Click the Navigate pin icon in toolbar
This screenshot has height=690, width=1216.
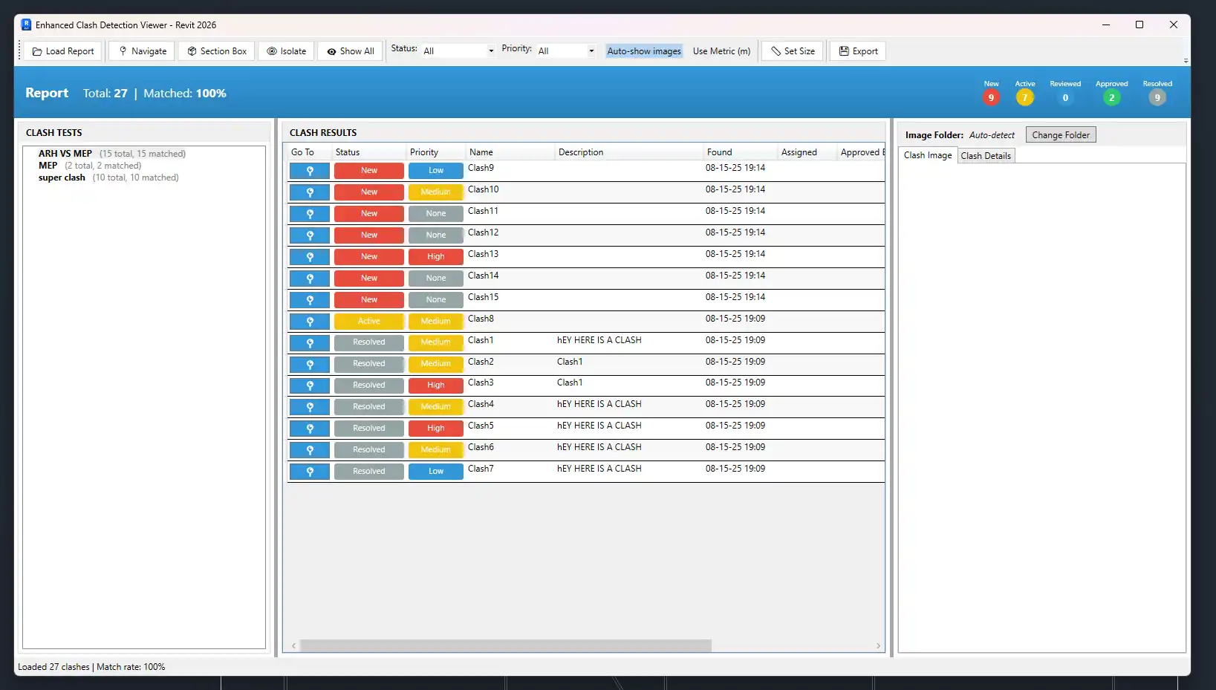(123, 51)
